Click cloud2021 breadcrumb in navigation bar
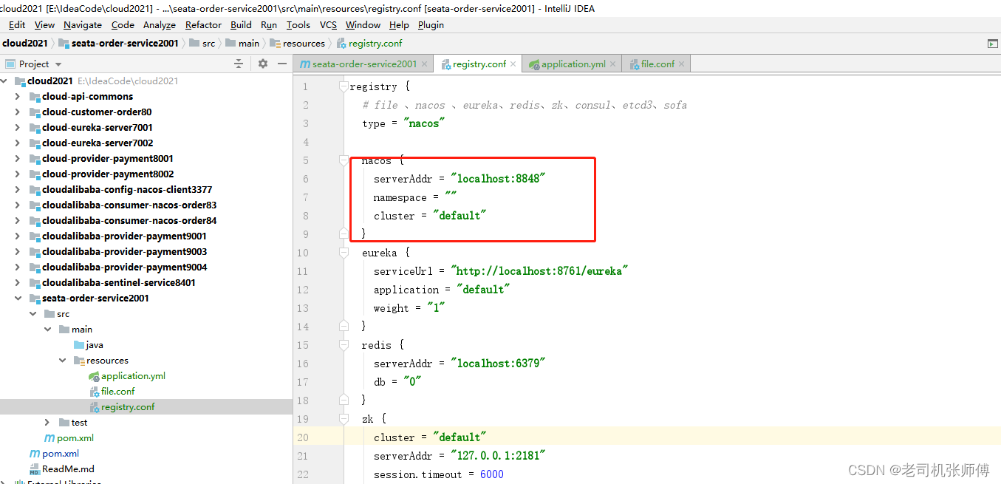The width and height of the screenshot is (1001, 484). coord(26,44)
